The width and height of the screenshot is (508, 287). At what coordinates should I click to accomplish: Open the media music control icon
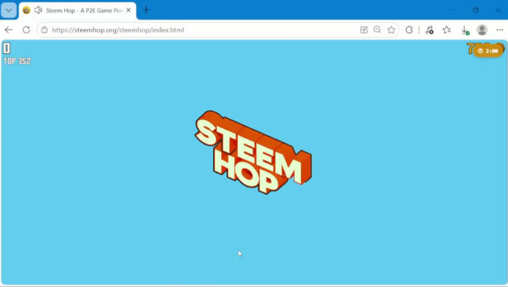tap(429, 30)
